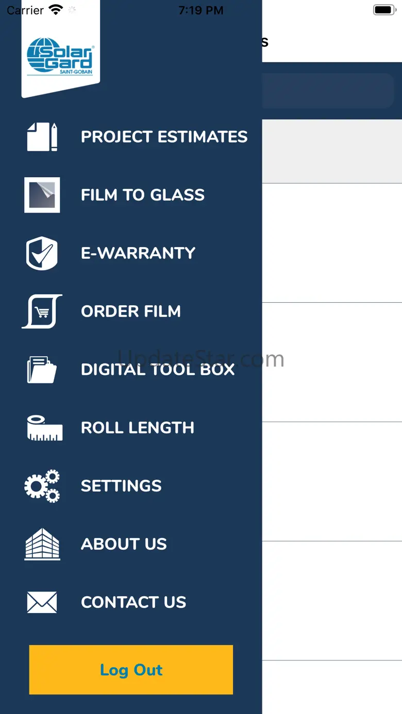Open Digital Tool Box menu entry

pyautogui.click(x=158, y=370)
